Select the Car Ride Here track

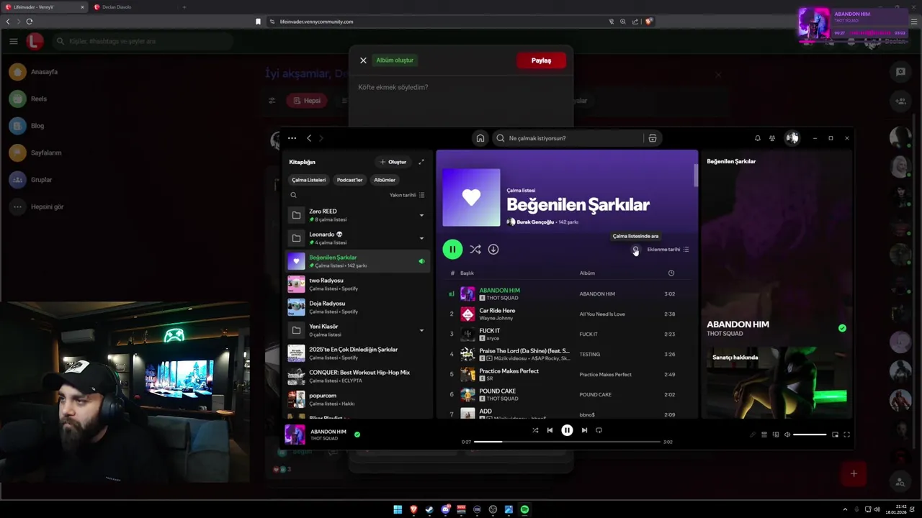pyautogui.click(x=565, y=314)
